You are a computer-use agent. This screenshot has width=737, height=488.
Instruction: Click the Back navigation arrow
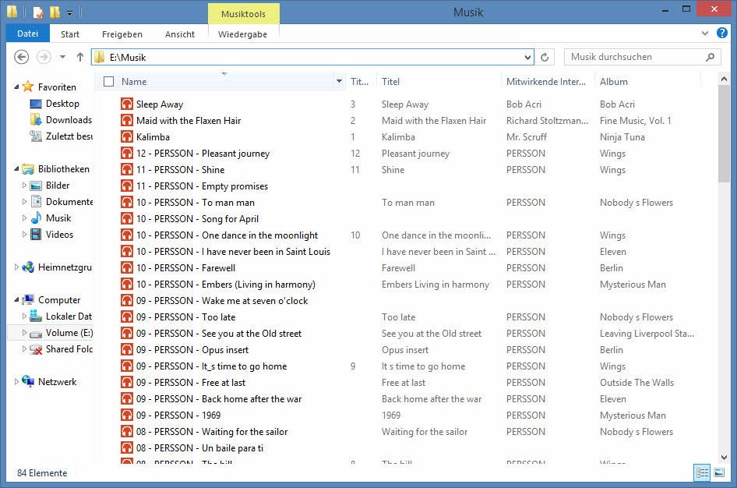pyautogui.click(x=22, y=57)
